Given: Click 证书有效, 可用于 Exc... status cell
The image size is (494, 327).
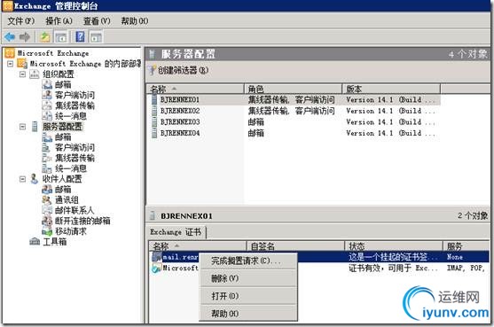Looking at the screenshot, I should coord(393,269).
